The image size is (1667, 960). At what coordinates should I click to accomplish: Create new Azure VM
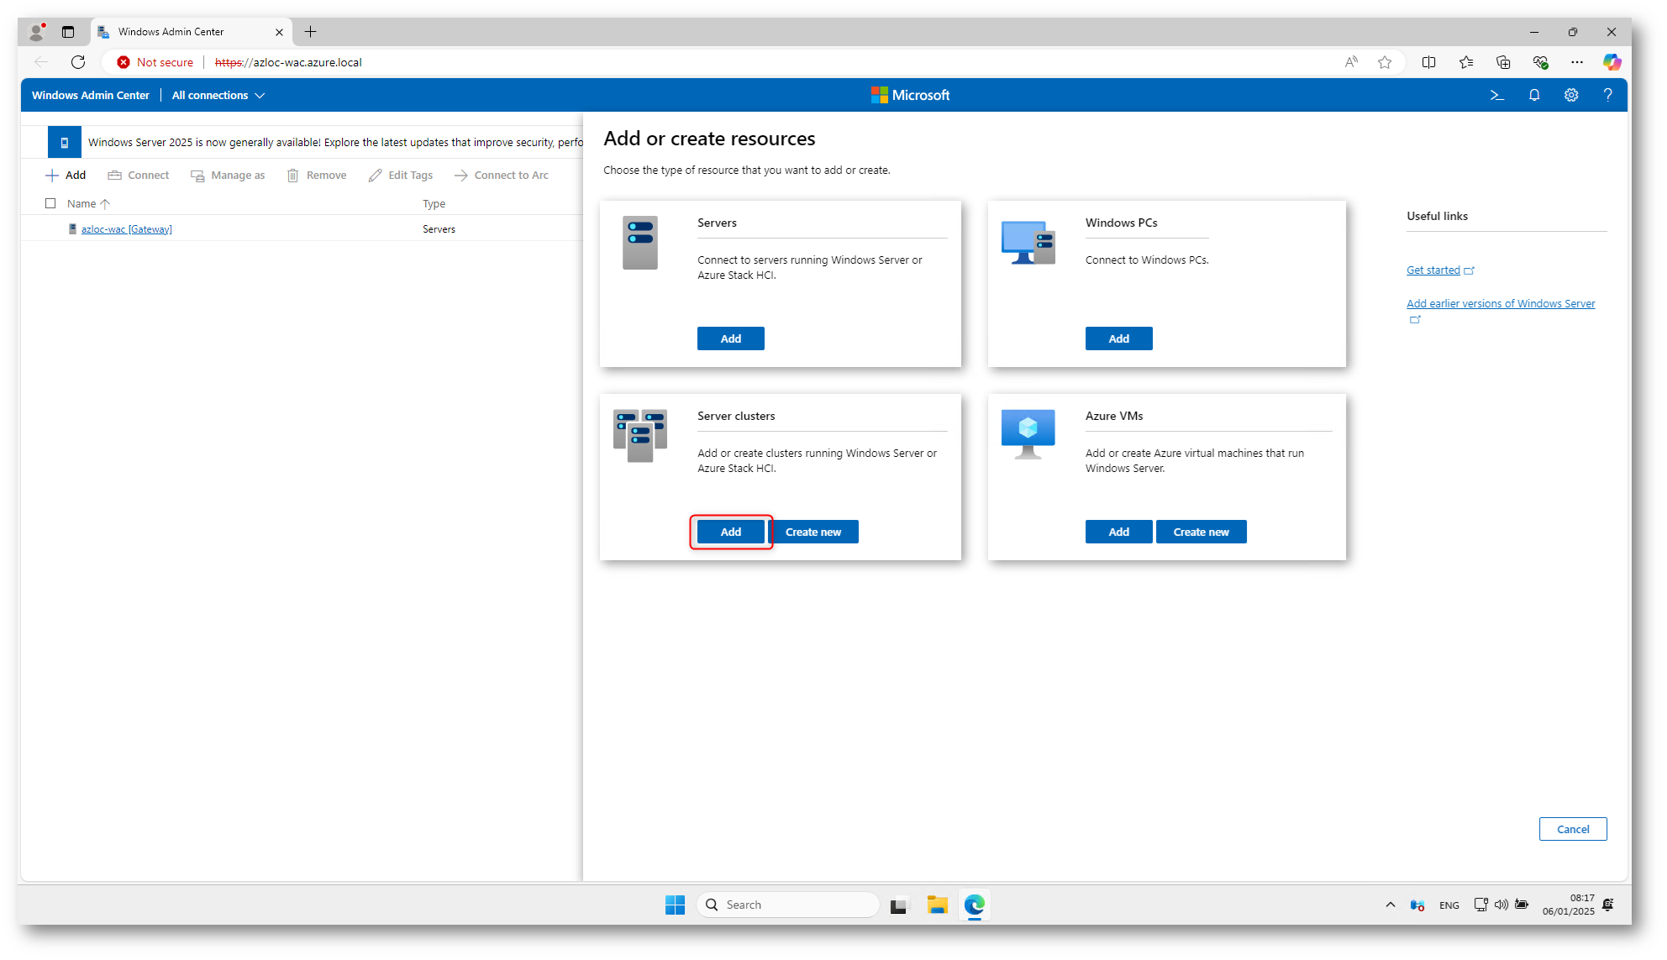[x=1202, y=532]
